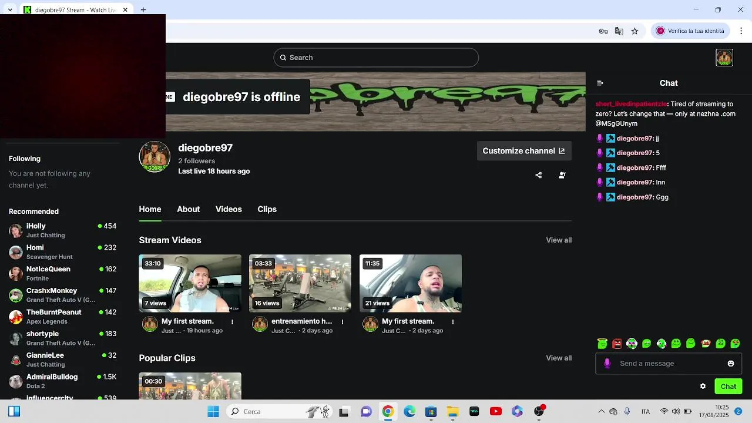
Task: Click the follow user icon beside share
Action: pos(562,175)
